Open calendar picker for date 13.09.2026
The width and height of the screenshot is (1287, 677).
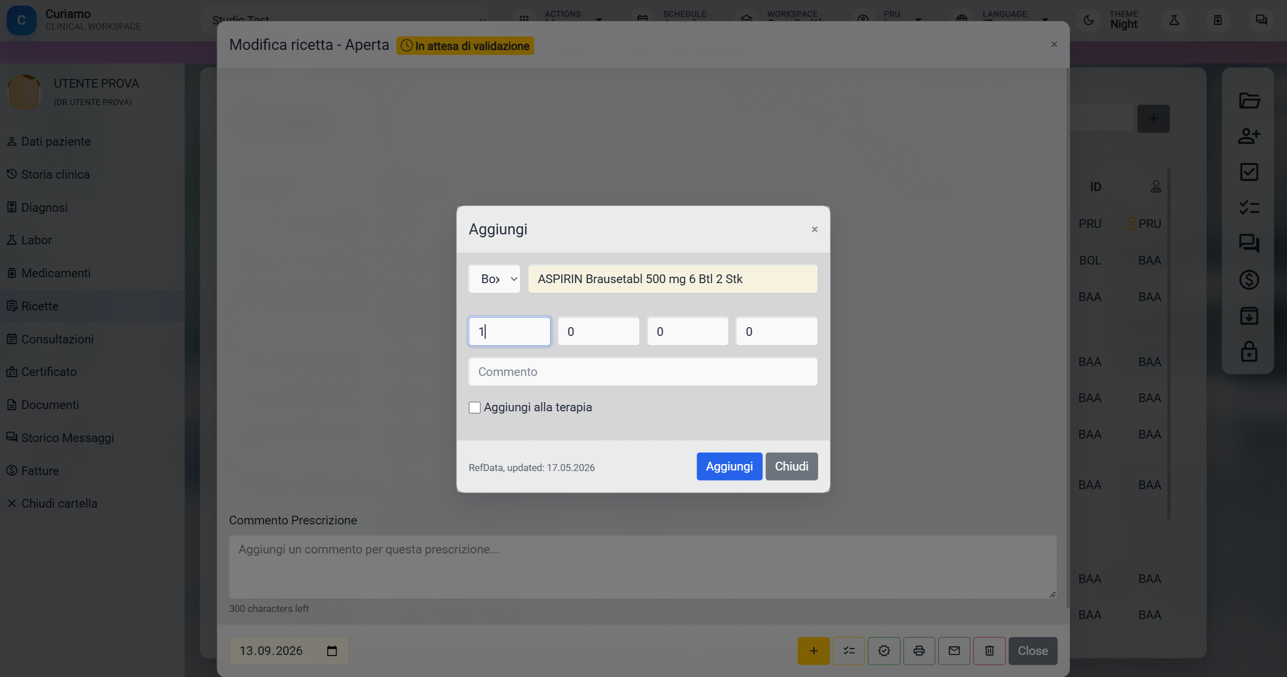point(332,651)
